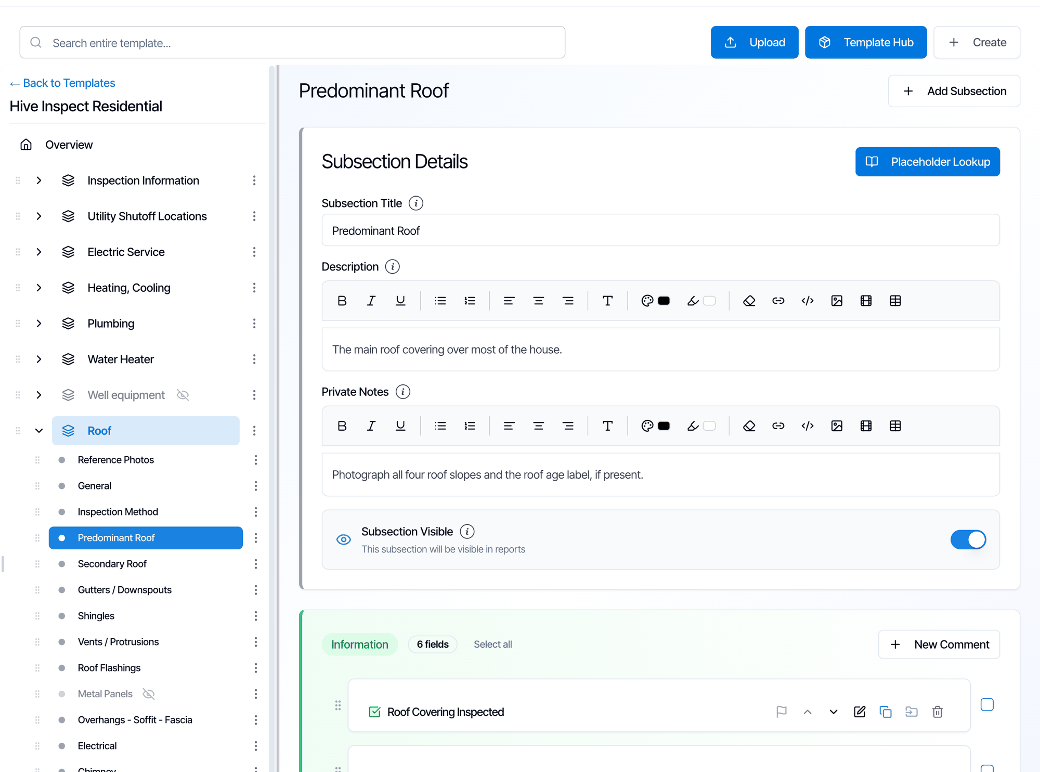The image size is (1040, 772).
Task: Insert numbered list in Private Notes toolbar
Action: pos(470,426)
